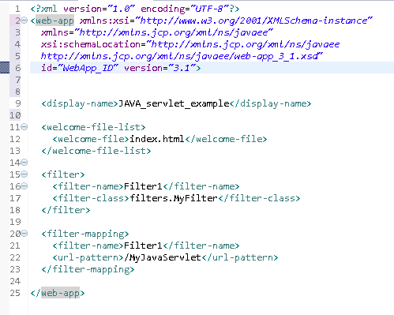The height and width of the screenshot is (315, 394).
Task: Click the /MyJavaServlet url pattern value
Action: (x=163, y=257)
